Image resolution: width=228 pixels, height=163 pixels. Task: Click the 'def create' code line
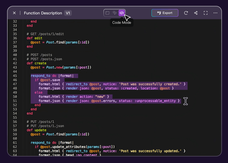coord(37,63)
